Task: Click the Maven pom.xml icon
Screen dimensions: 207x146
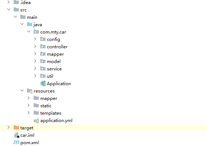Action: [x=16, y=142]
